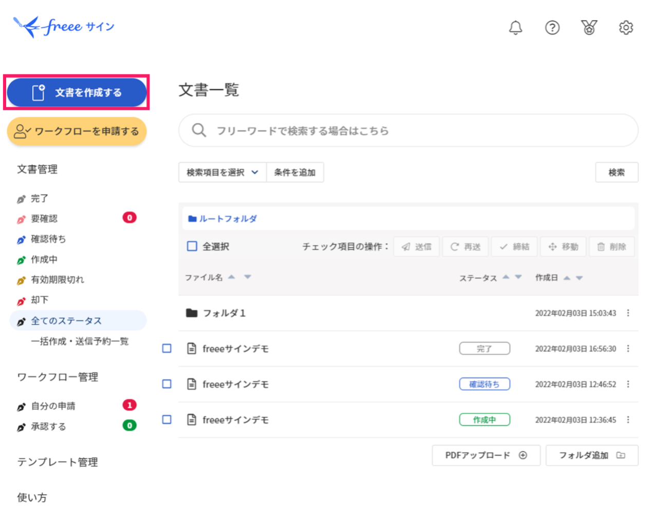Click the 削除 action button

(x=612, y=247)
